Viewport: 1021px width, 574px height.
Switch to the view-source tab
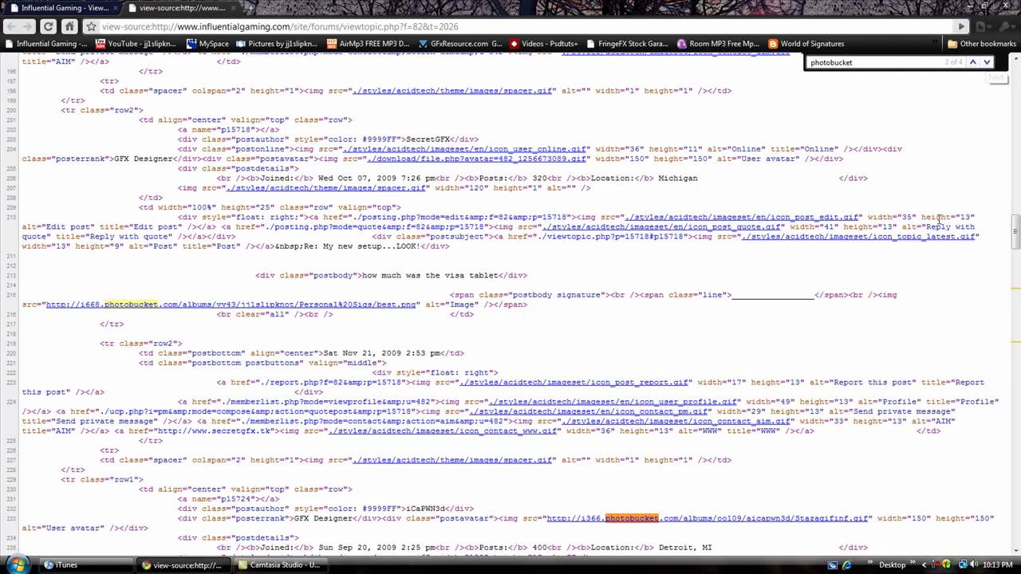pos(182,8)
